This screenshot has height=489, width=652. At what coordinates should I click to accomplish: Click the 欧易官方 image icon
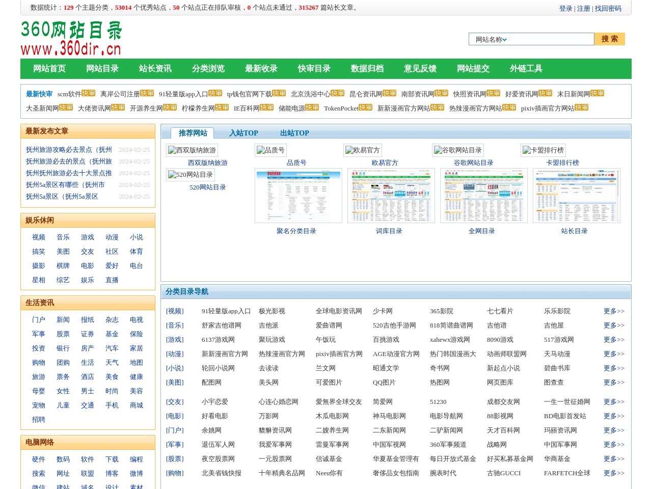tap(362, 150)
